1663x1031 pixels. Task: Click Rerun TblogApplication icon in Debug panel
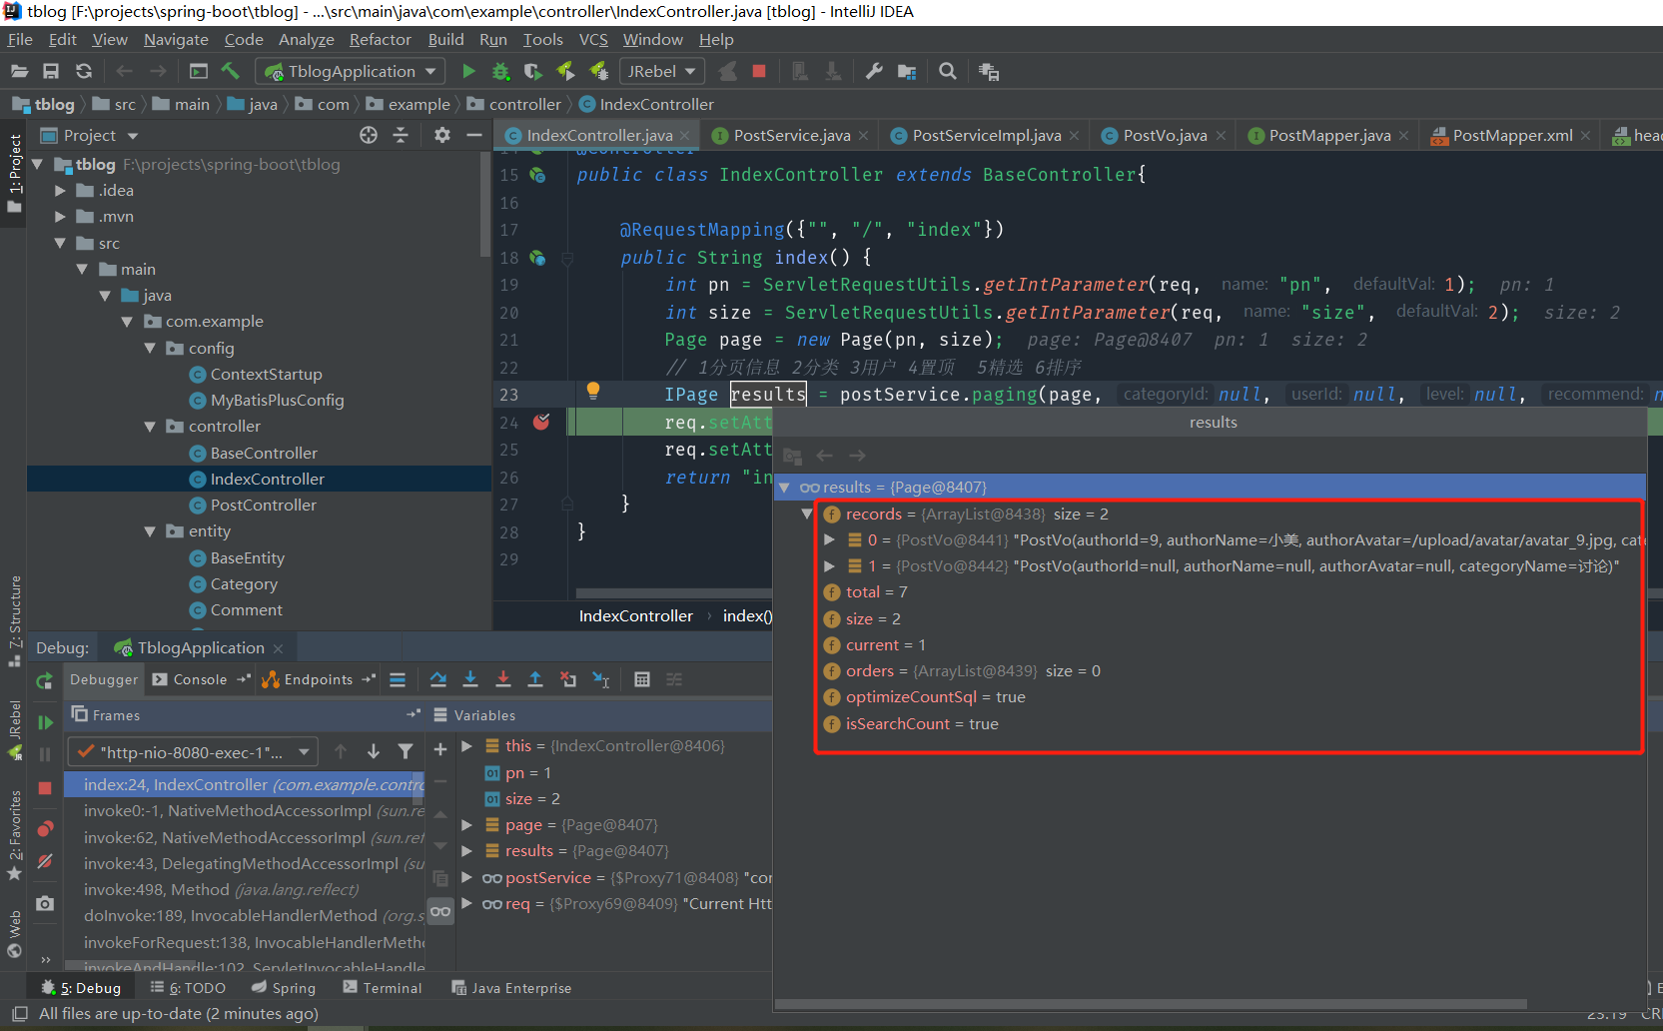[x=44, y=680]
